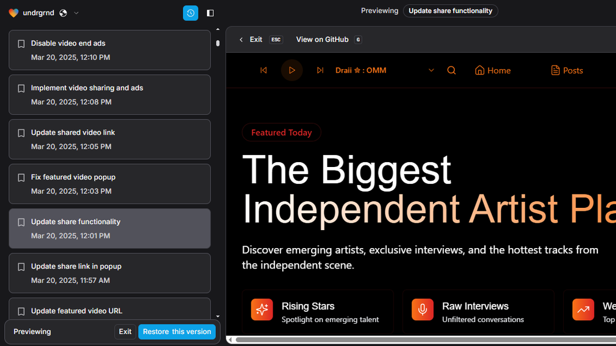Bookmark the Disable video end ads version
The image size is (616, 346).
click(21, 43)
